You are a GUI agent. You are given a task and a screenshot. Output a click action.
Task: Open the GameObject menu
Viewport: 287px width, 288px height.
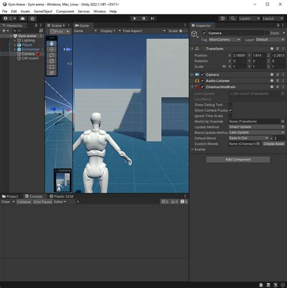43,11
